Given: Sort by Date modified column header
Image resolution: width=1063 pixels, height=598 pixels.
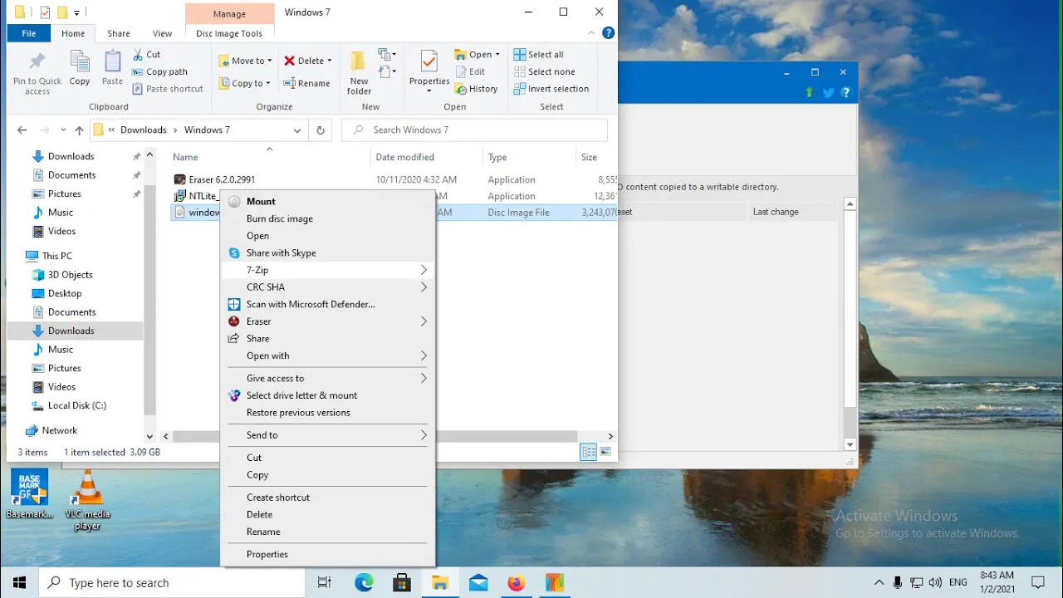Looking at the screenshot, I should click(404, 157).
